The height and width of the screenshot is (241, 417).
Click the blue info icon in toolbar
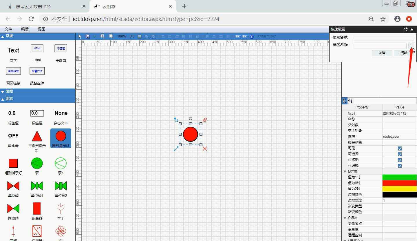point(251,37)
